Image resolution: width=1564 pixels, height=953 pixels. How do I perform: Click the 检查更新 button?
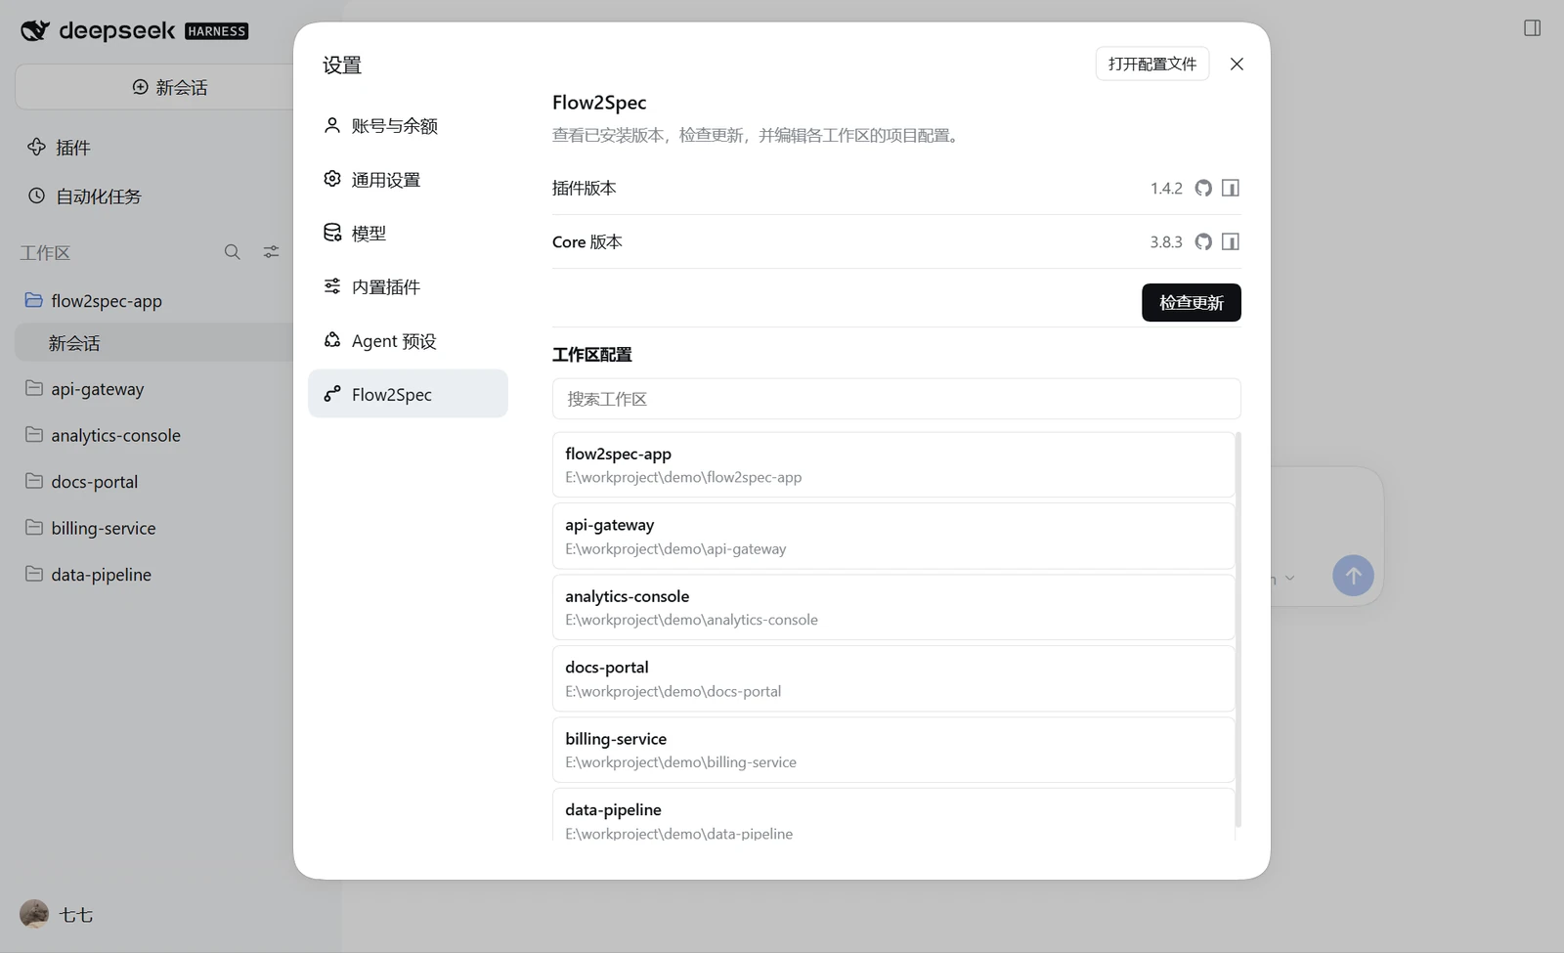1191,302
